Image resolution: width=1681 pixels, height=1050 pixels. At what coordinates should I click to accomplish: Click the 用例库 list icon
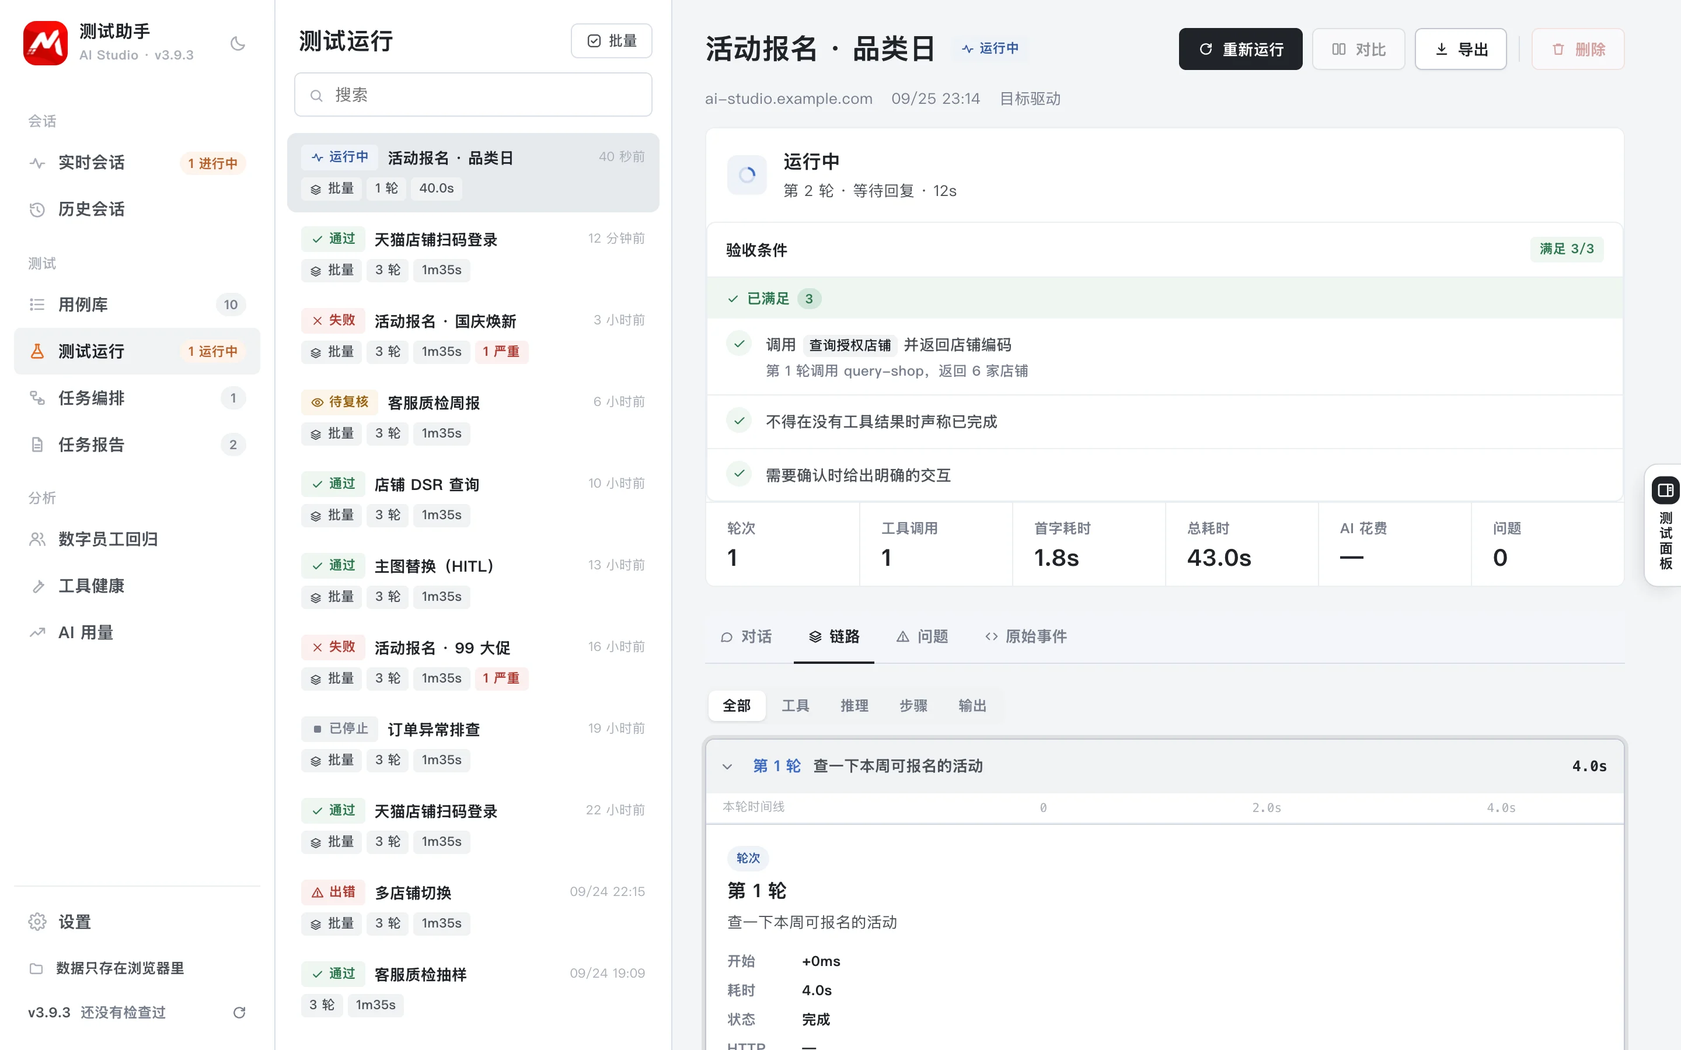[37, 304]
